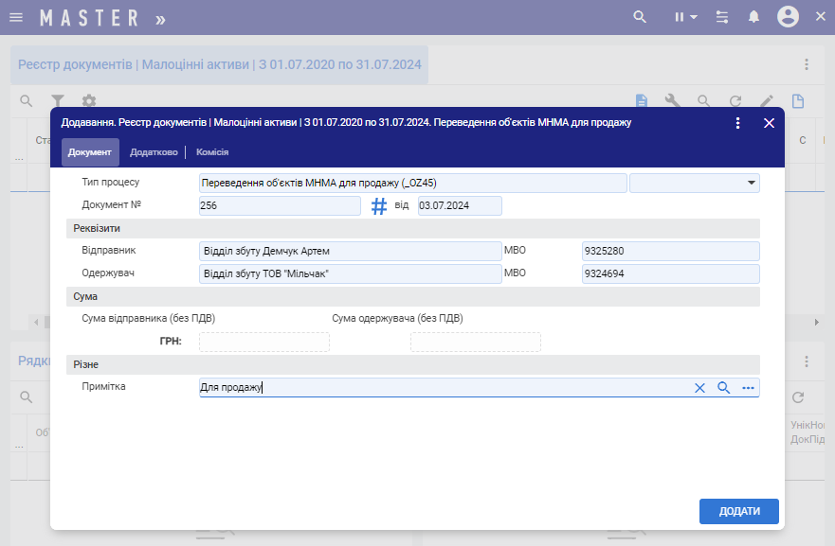Open the pause dropdown in top bar

[x=685, y=17]
